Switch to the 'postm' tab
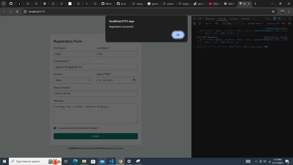 [x=168, y=3]
